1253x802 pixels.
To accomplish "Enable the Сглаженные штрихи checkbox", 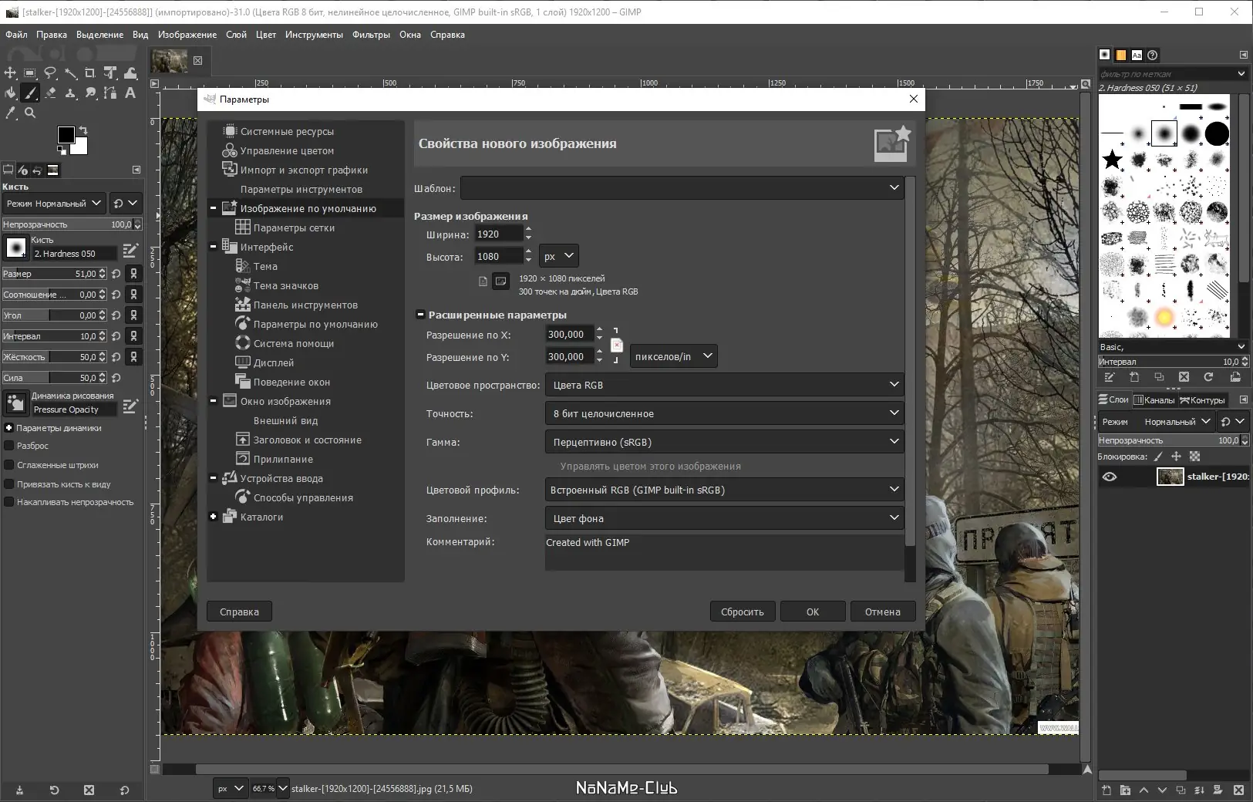I will 9,465.
